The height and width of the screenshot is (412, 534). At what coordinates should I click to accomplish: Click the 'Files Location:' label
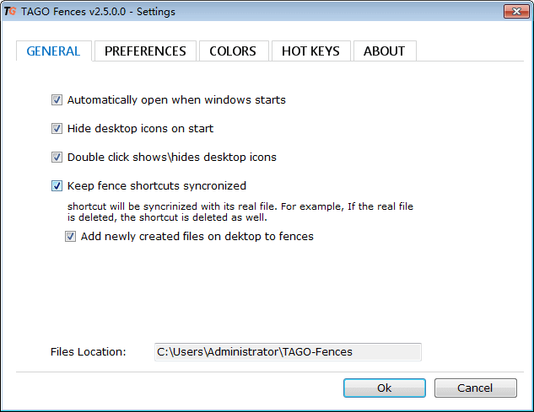[88, 352]
